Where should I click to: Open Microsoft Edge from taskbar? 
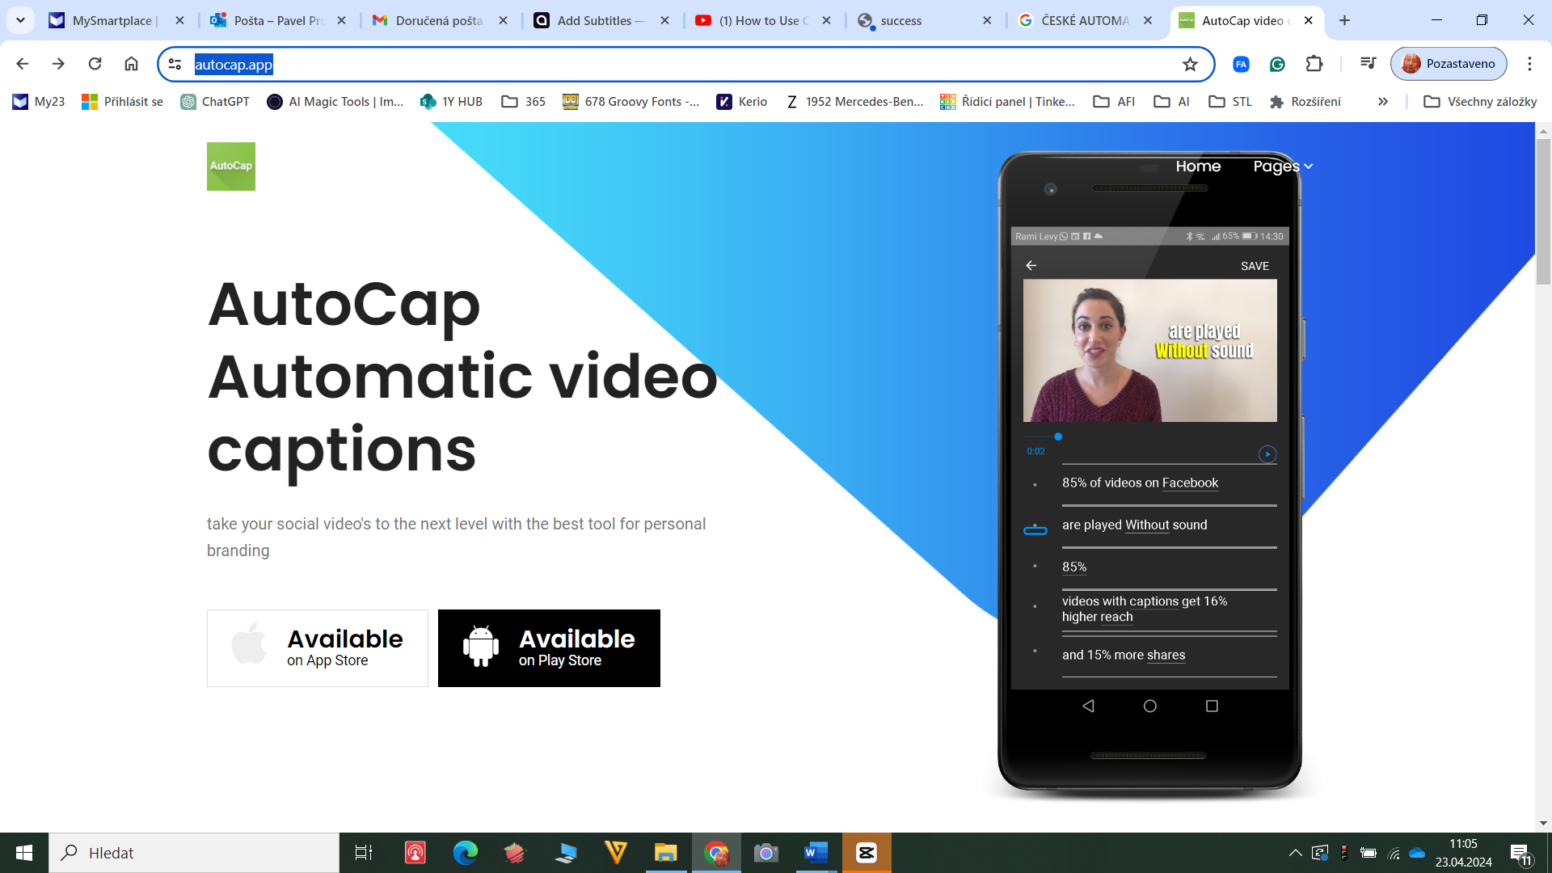click(x=465, y=853)
